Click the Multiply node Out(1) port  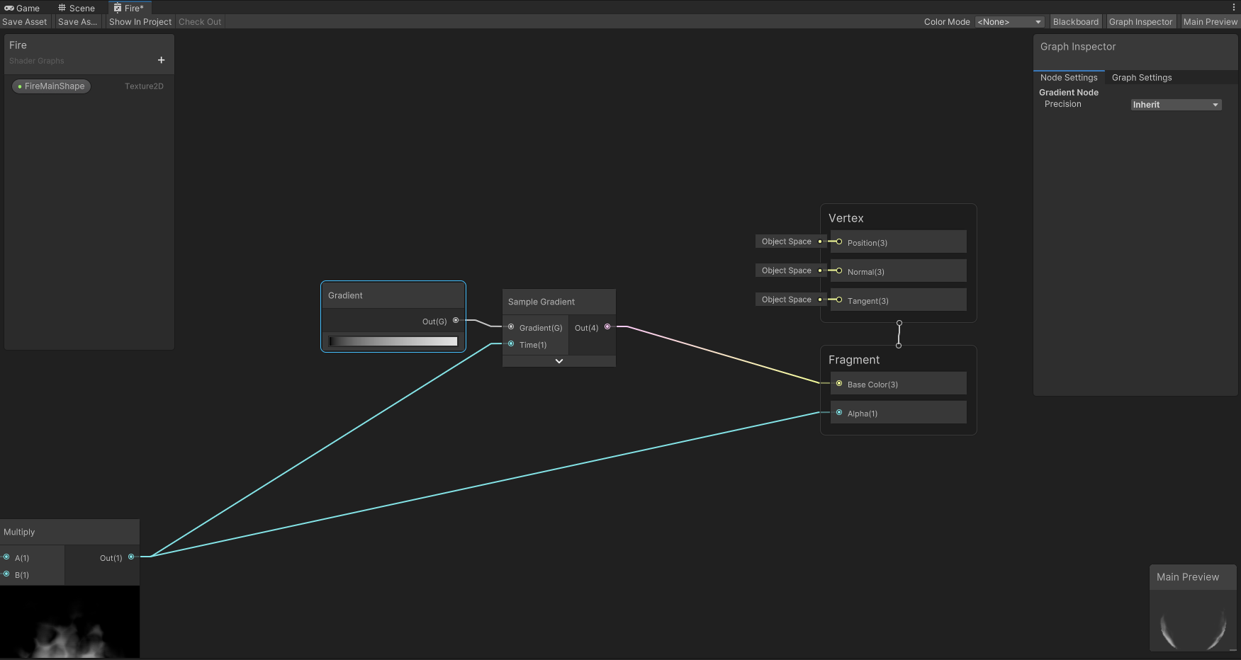tap(131, 557)
